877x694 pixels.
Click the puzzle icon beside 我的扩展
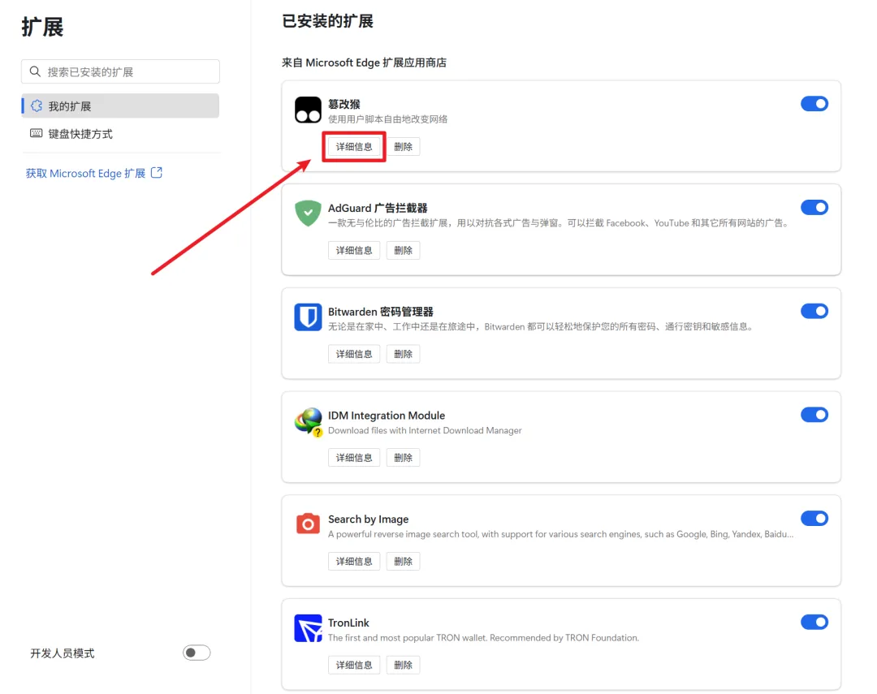pyautogui.click(x=37, y=106)
